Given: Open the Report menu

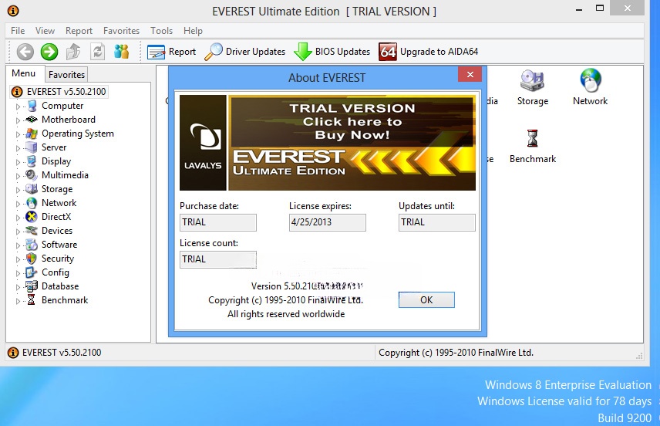Looking at the screenshot, I should point(79,31).
